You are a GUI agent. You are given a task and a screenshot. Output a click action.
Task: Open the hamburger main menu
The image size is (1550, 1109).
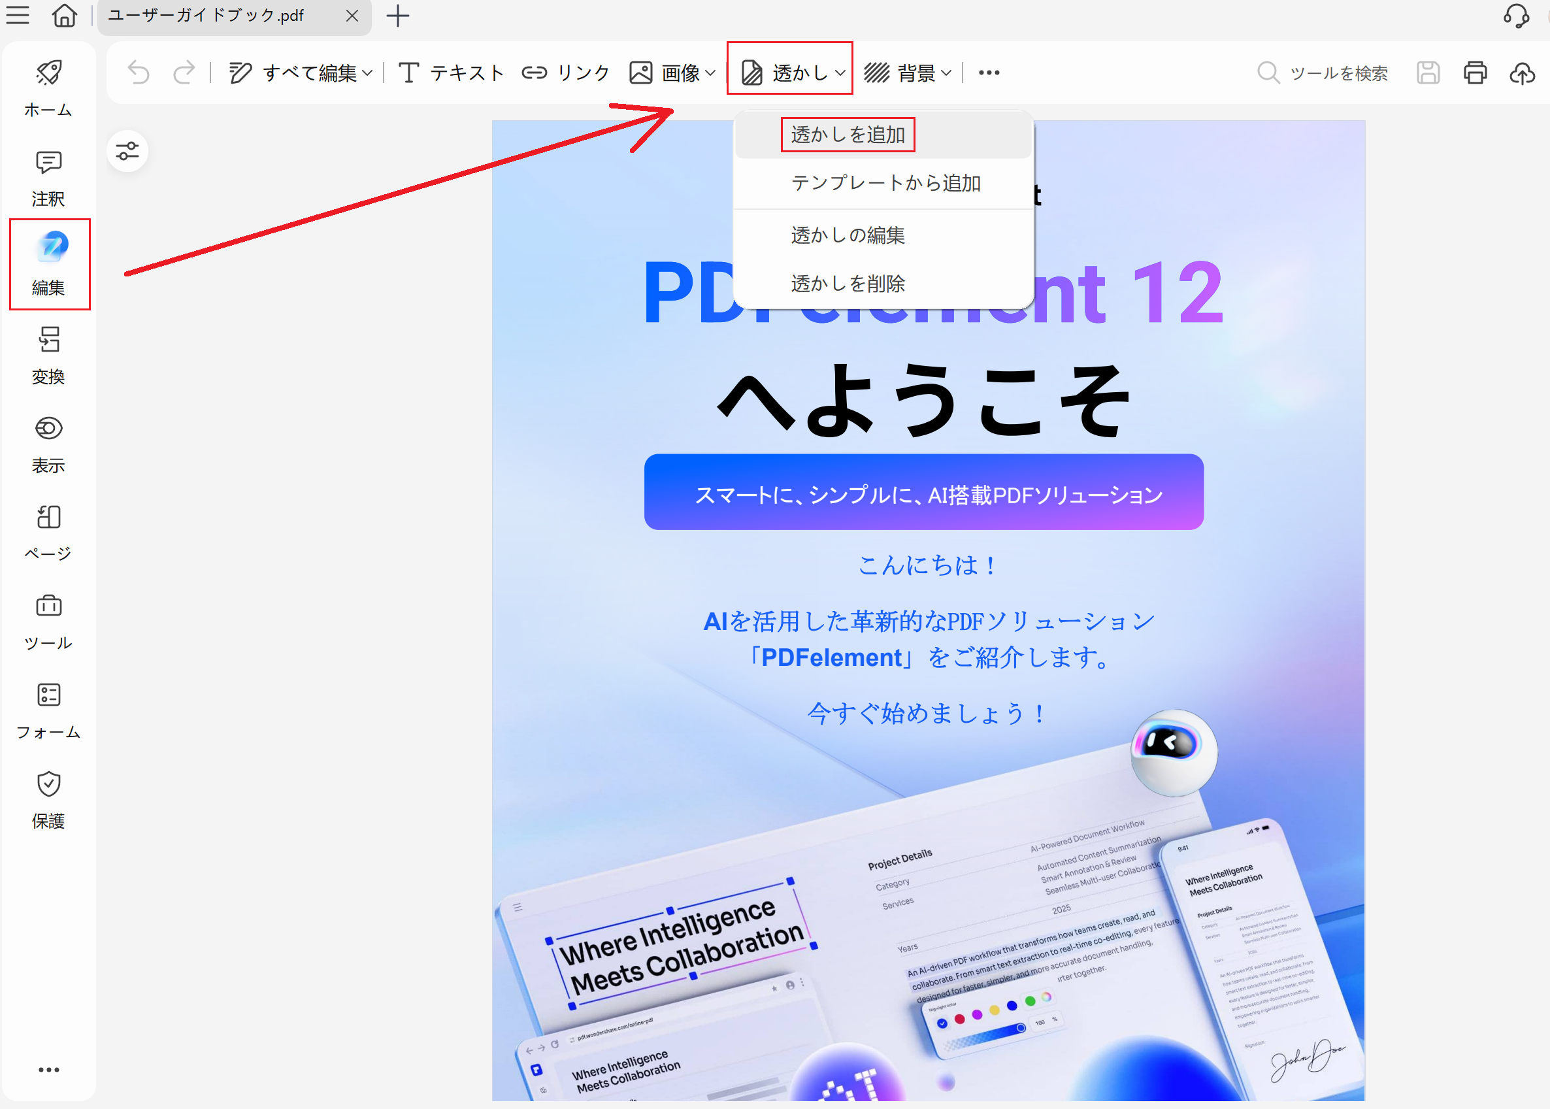(17, 15)
